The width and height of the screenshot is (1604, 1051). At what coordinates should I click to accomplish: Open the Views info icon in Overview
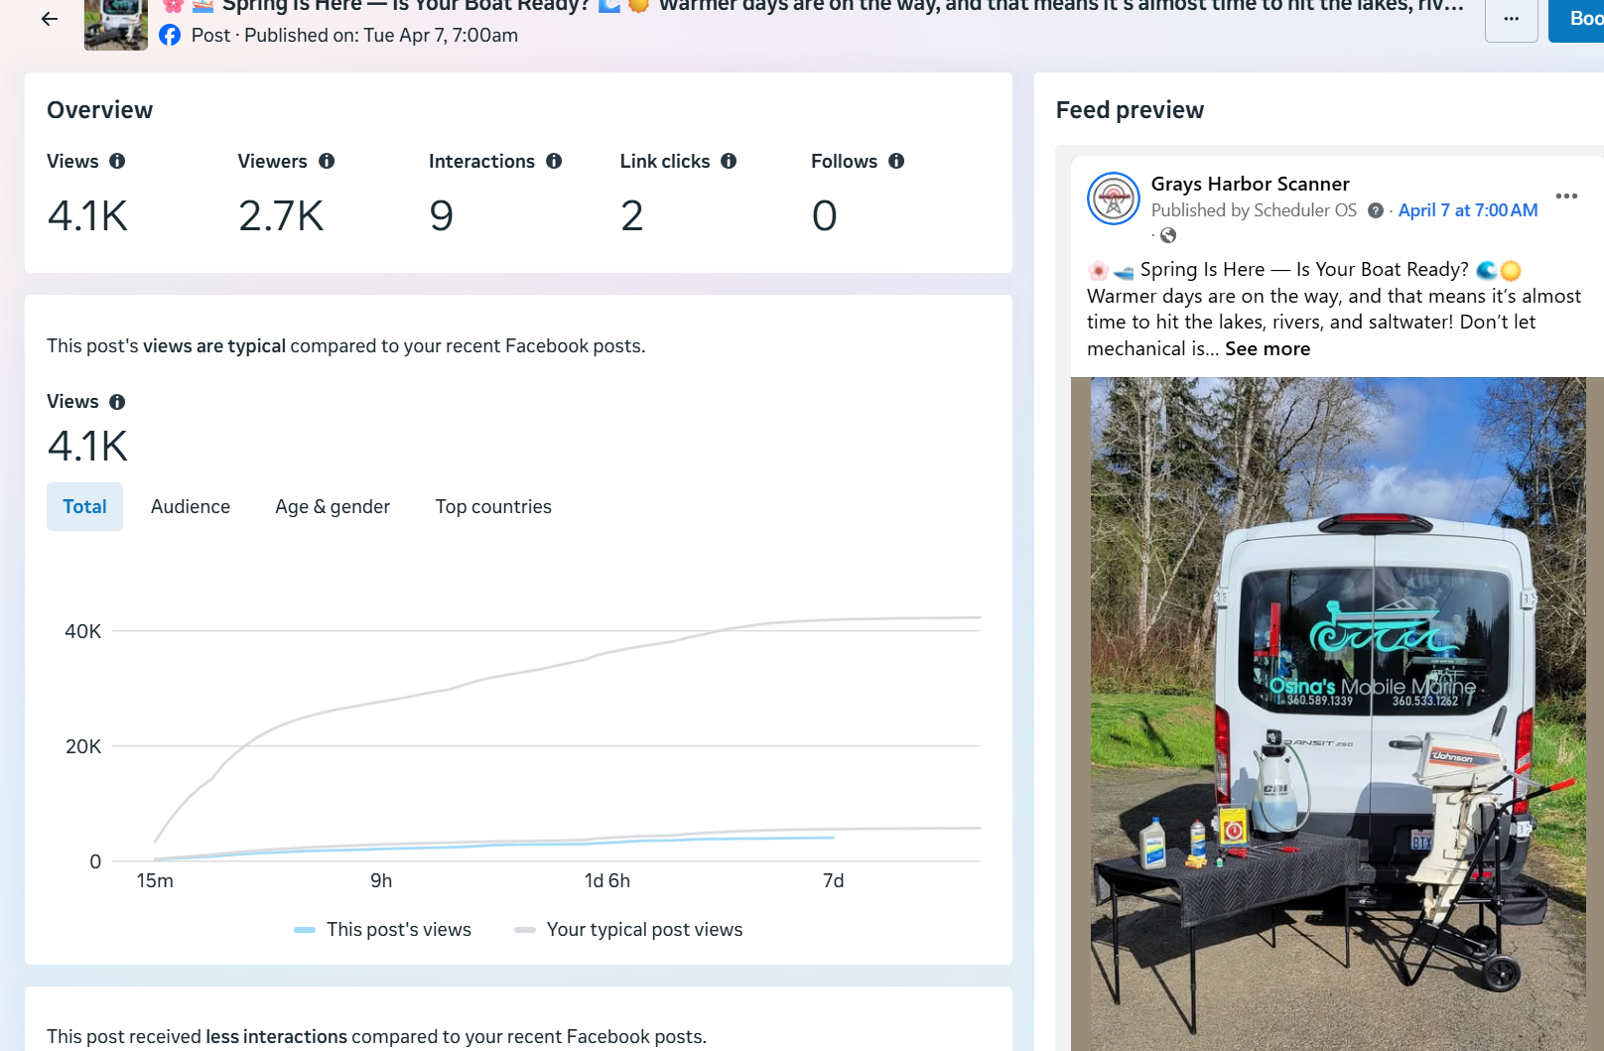117,161
